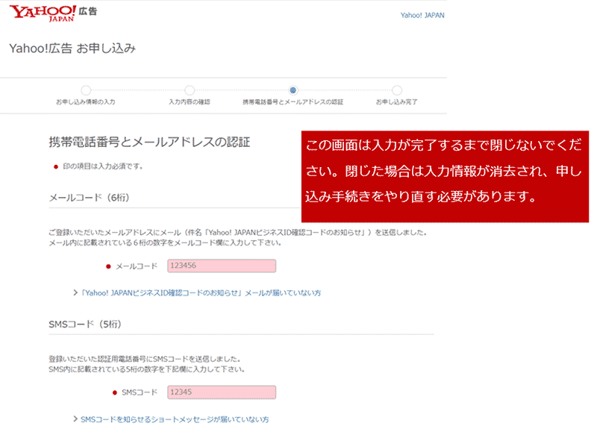Focus the SMSコード input field
Screen dimensions: 597x429
pos(222,392)
